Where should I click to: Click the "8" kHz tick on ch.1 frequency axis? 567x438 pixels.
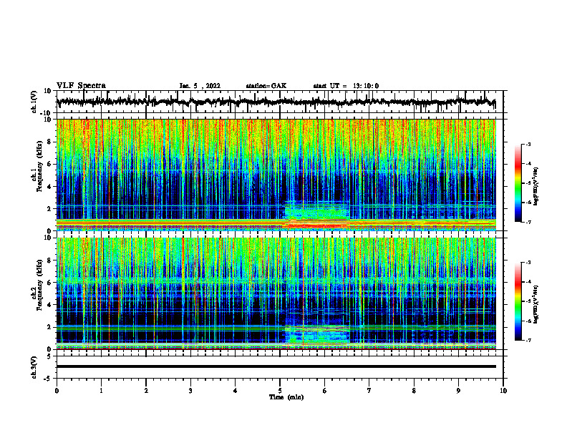click(50, 142)
